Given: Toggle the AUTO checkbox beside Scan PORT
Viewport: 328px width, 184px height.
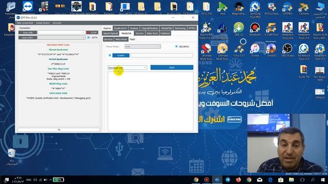Looking at the screenshot, I should (89, 37).
